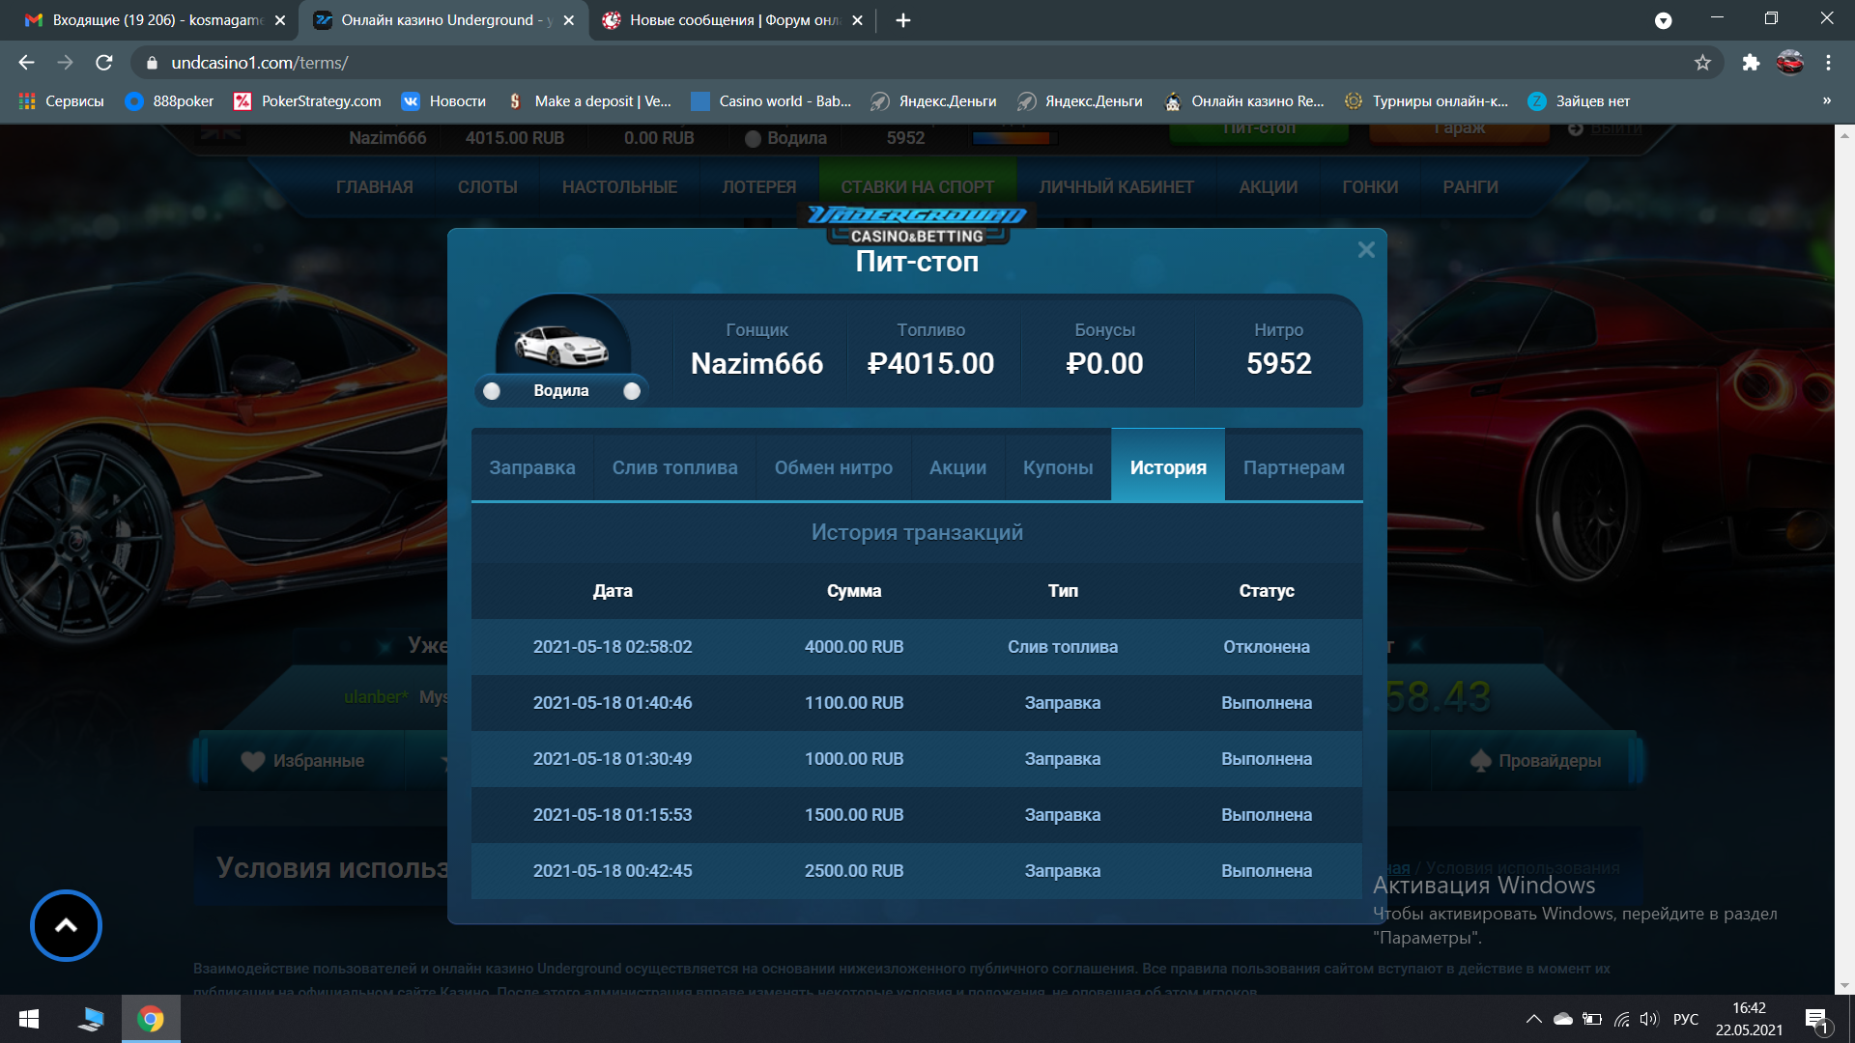Show hidden system tray icons
The height and width of the screenshot is (1043, 1855).
coord(1533,1019)
